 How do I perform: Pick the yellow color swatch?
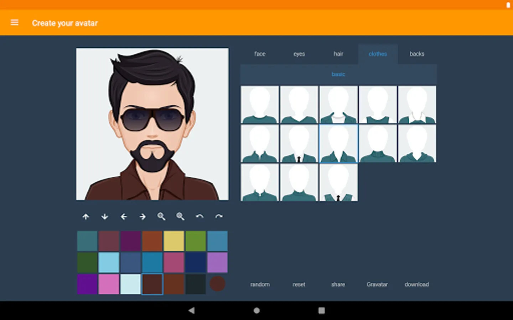[x=174, y=241]
